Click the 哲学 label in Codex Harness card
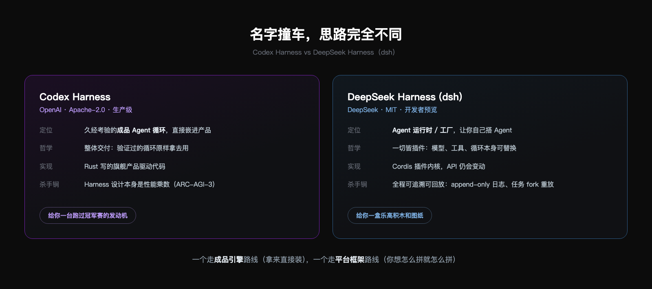The height and width of the screenshot is (289, 652). point(46,148)
